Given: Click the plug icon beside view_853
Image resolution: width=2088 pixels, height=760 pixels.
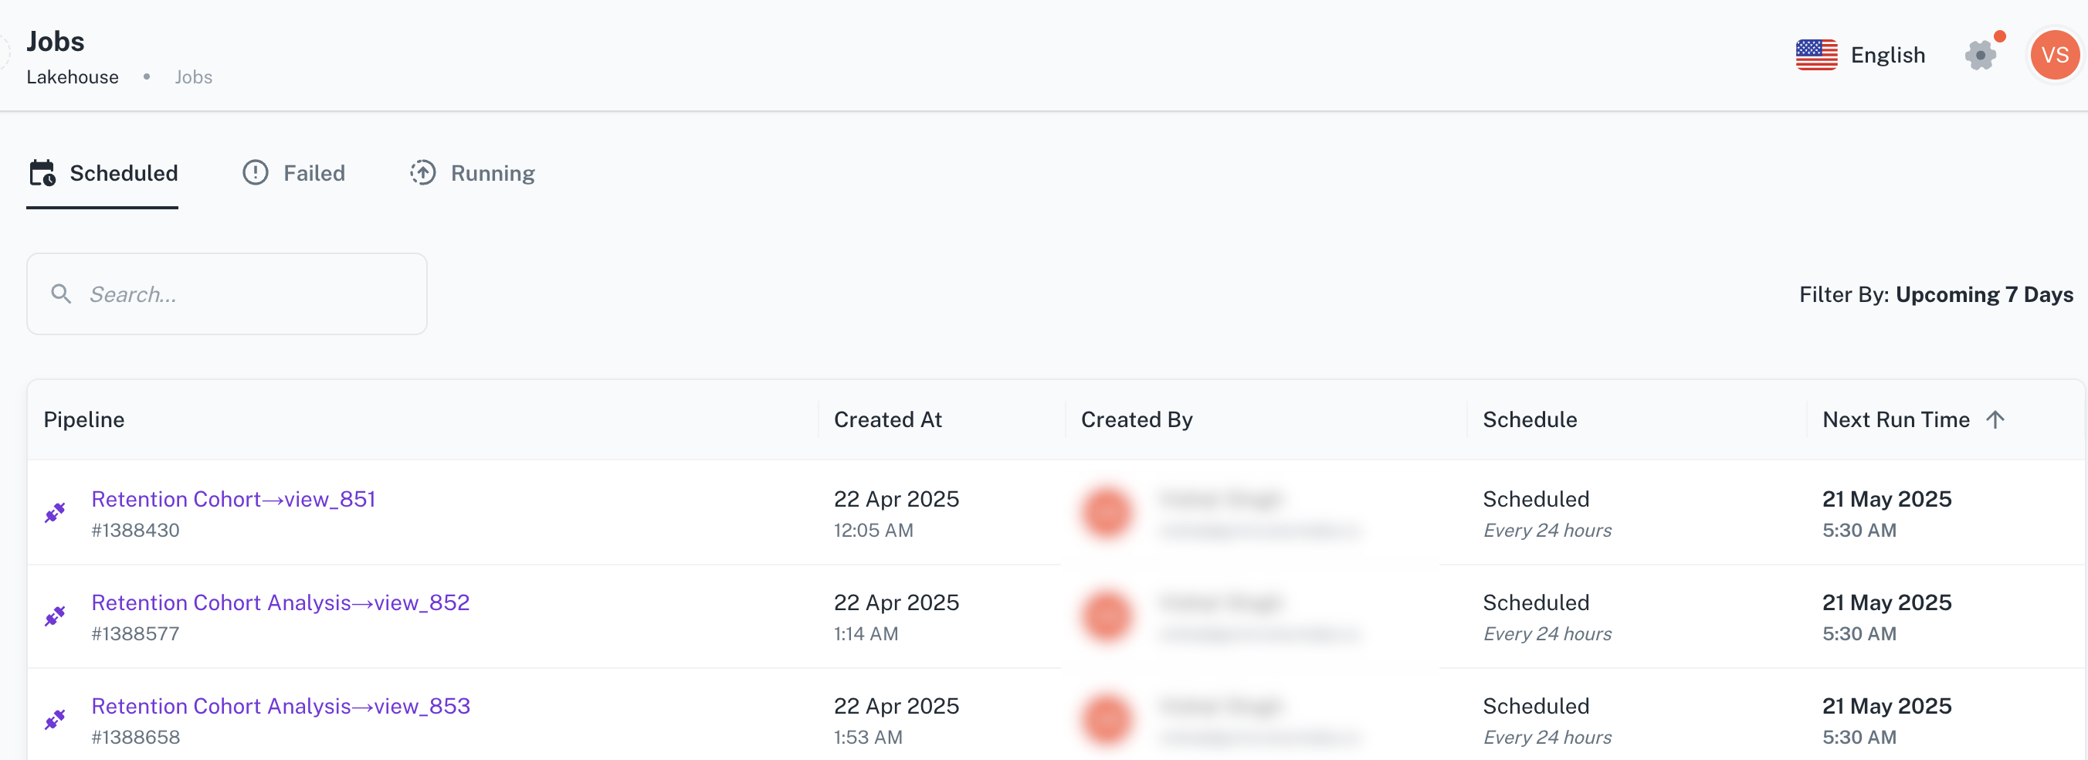Looking at the screenshot, I should click(54, 721).
